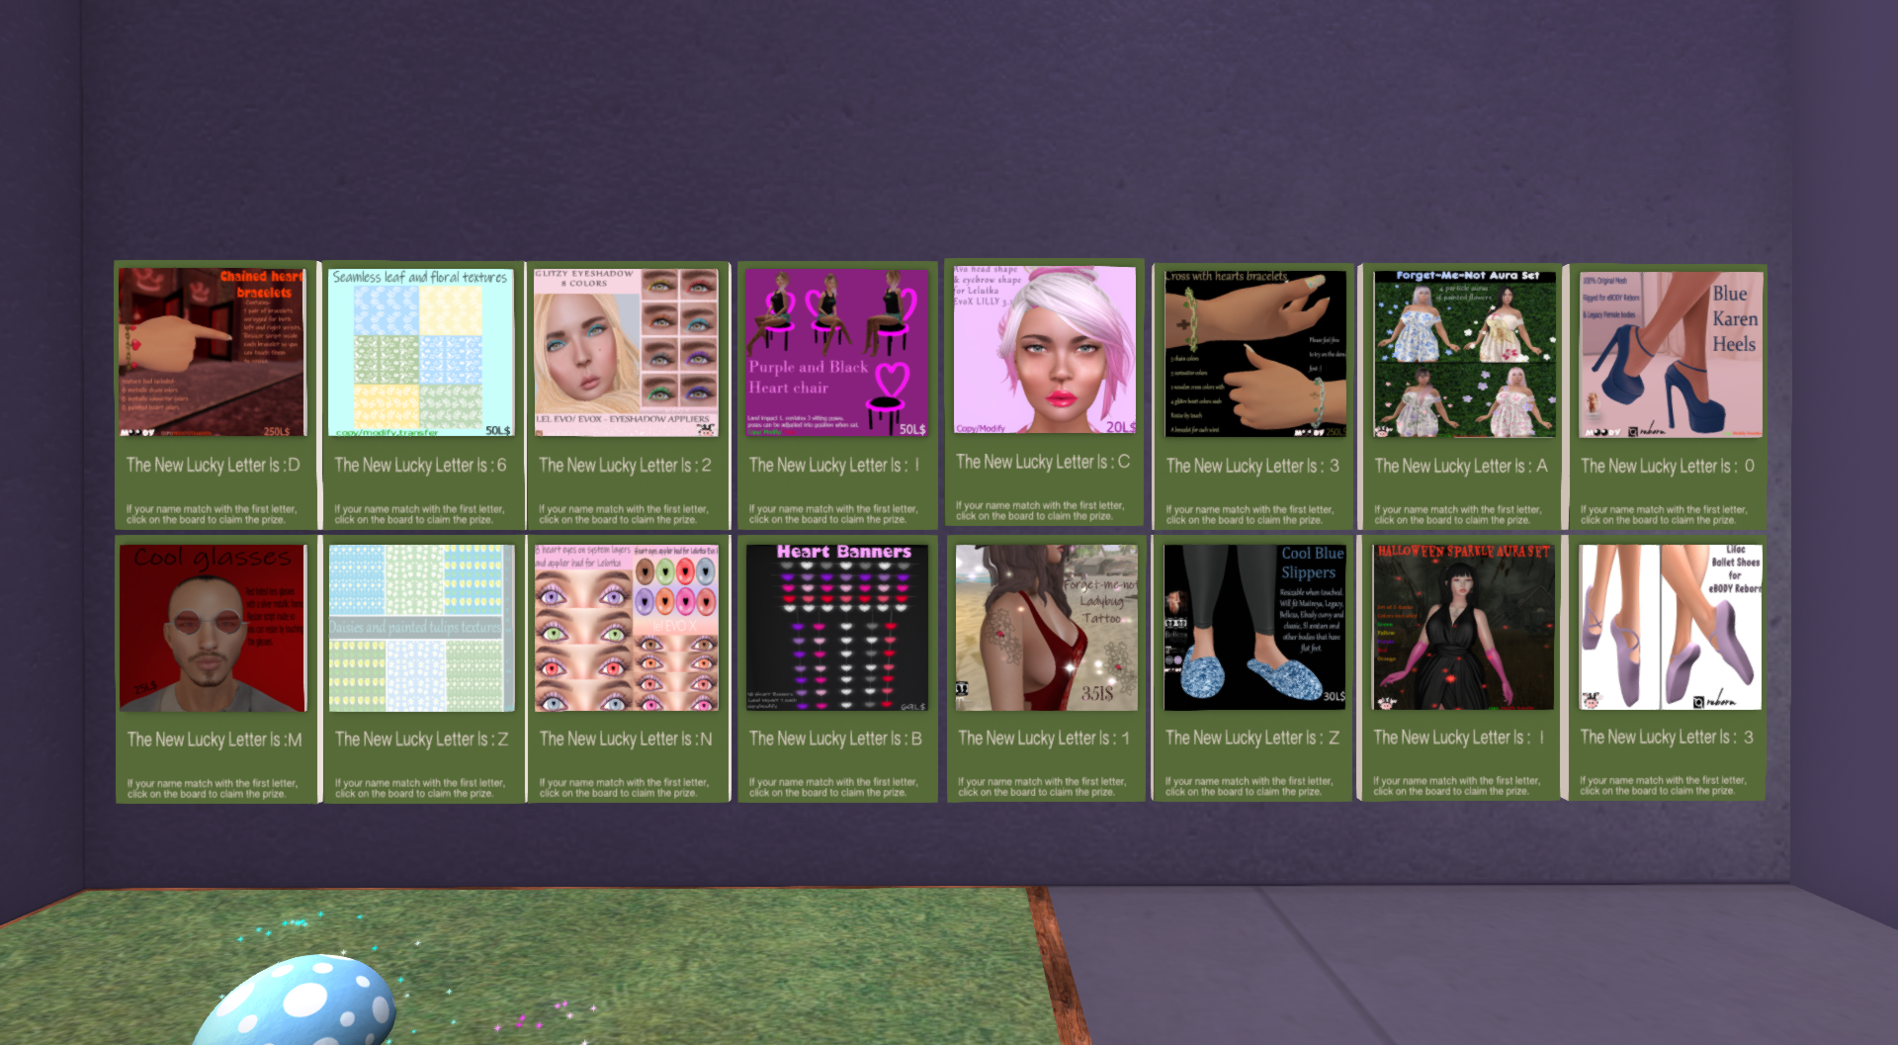This screenshot has width=1898, height=1045.
Task: Click the Cross with hearts bracelets image
Action: 1254,353
